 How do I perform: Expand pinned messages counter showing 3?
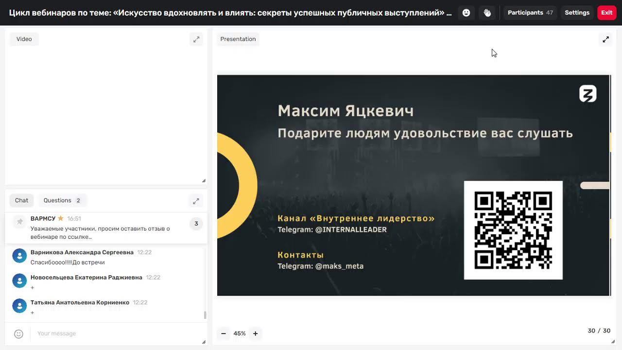coord(196,224)
